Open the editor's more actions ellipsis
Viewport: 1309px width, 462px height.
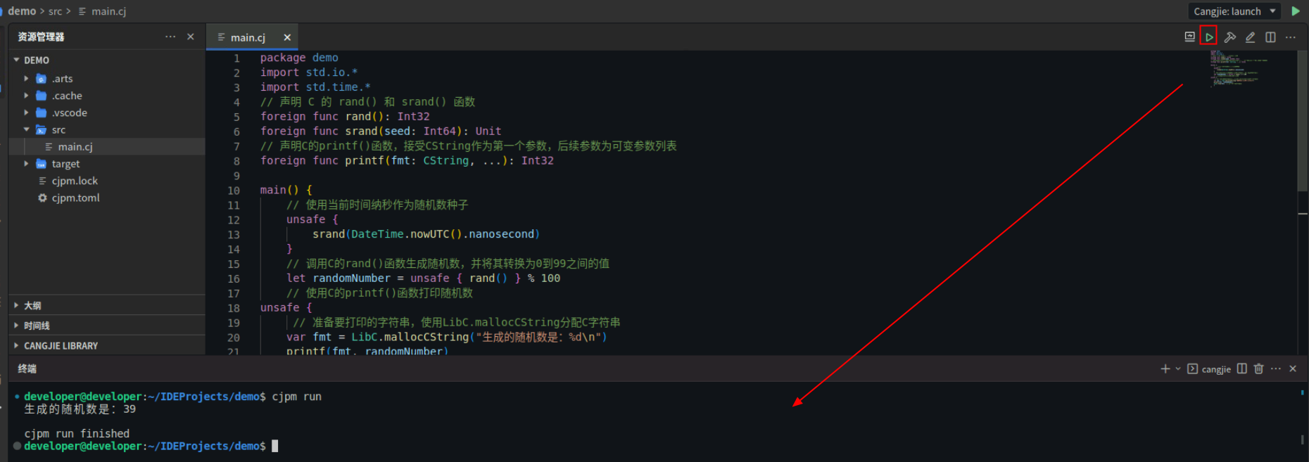[1290, 37]
